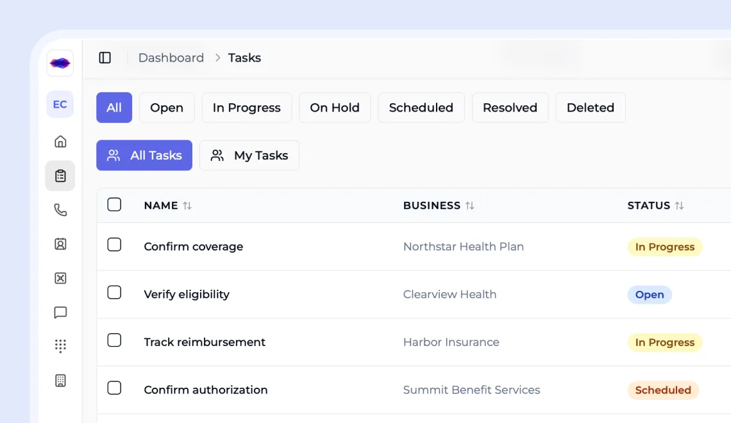Filter tasks by Open status
This screenshot has width=731, height=423.
click(x=167, y=108)
